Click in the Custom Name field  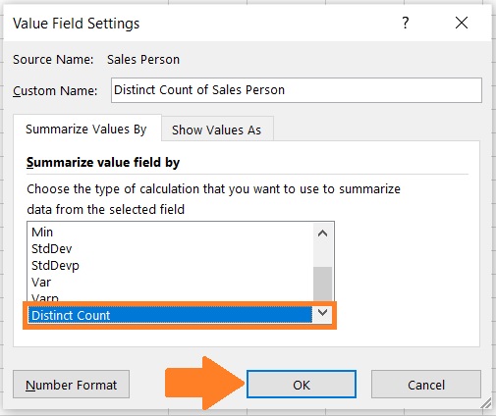pos(297,90)
